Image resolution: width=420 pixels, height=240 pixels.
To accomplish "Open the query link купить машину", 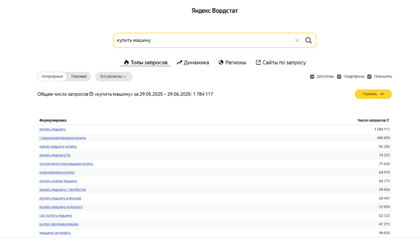I will (52, 129).
